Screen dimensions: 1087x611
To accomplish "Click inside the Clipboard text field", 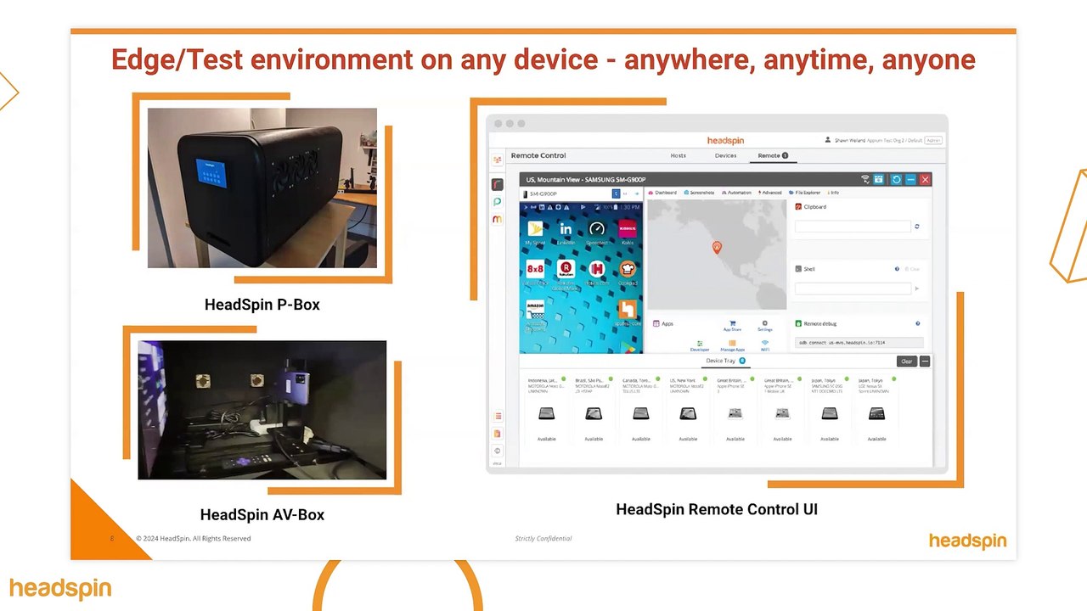I will (853, 227).
